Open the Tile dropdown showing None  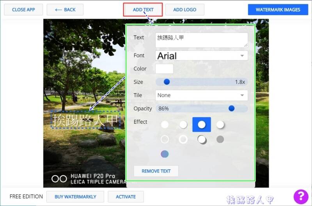coord(202,95)
